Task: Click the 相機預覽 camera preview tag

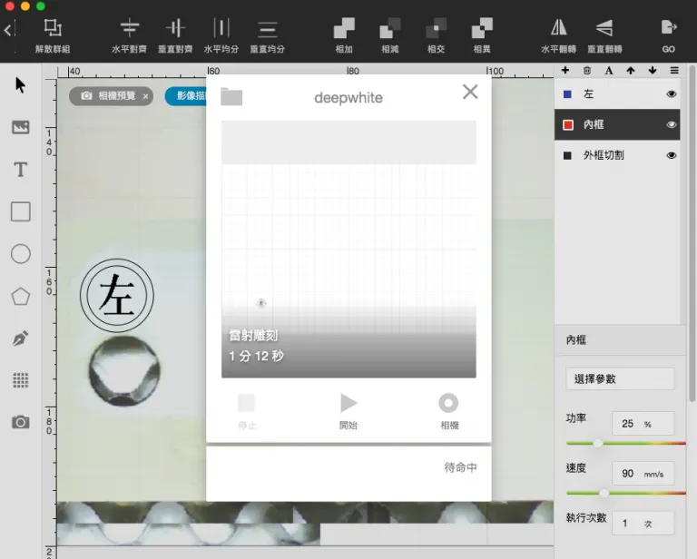Action: point(111,96)
